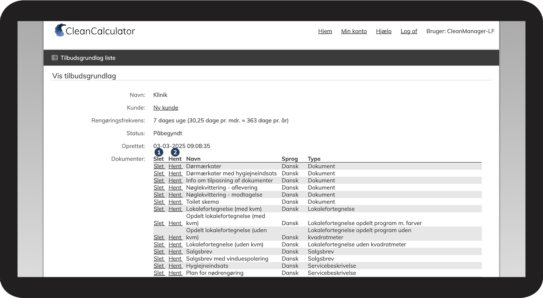Download the Toilet skema document

[175, 202]
